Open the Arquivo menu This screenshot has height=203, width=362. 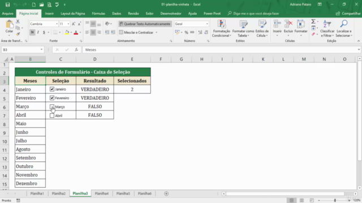7,14
